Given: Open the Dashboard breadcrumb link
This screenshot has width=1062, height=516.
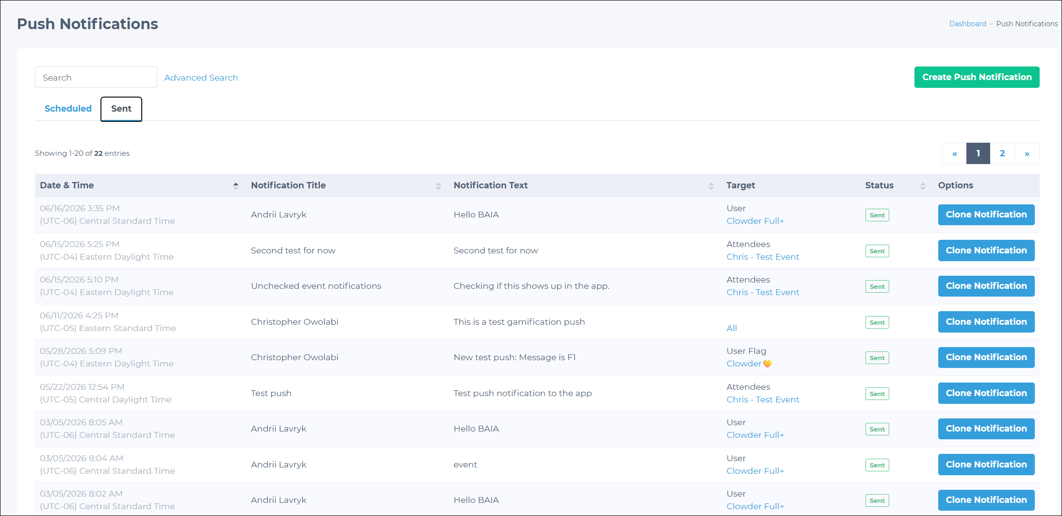Looking at the screenshot, I should point(967,24).
